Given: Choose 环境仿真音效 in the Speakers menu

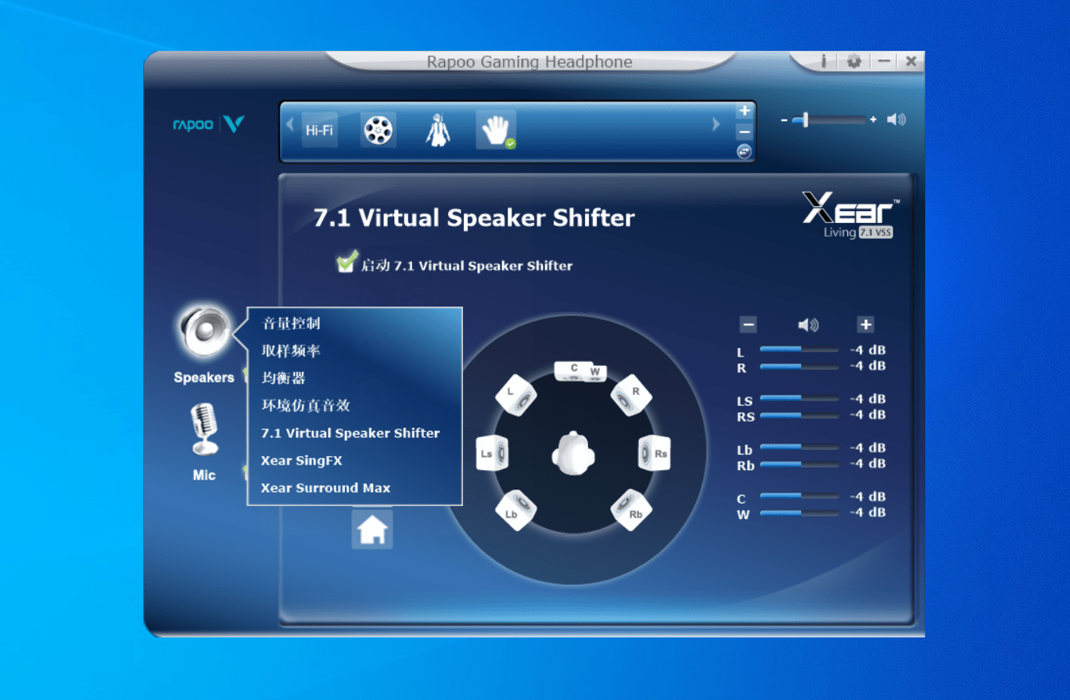Looking at the screenshot, I should (306, 406).
